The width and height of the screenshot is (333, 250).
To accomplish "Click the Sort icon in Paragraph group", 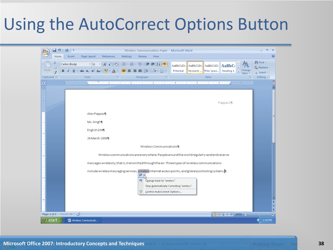I will pos(158,64).
